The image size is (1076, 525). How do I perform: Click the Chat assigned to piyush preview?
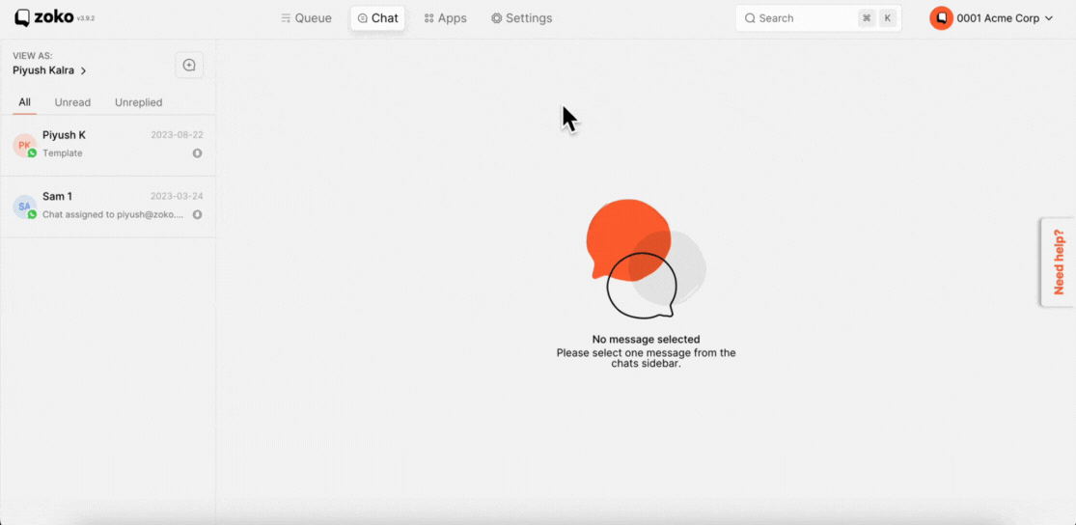coord(113,214)
